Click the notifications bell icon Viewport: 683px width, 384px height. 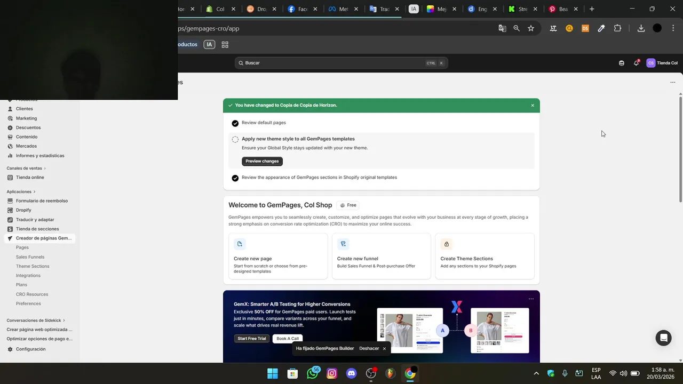(636, 63)
